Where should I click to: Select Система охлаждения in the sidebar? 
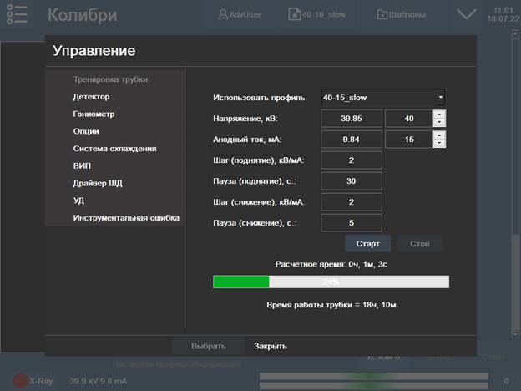tap(114, 149)
